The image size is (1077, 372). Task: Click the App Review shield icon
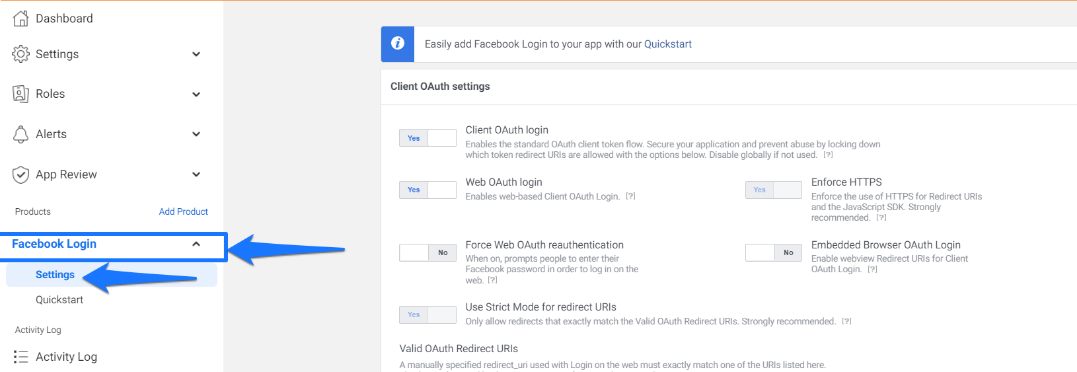coord(20,174)
